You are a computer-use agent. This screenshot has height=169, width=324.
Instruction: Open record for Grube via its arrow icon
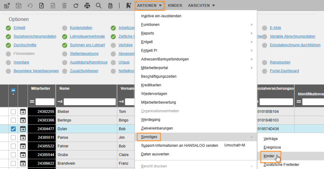pos(23,155)
